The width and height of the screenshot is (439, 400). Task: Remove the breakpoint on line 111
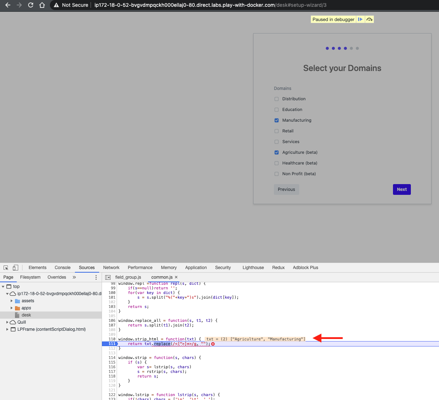coord(112,344)
